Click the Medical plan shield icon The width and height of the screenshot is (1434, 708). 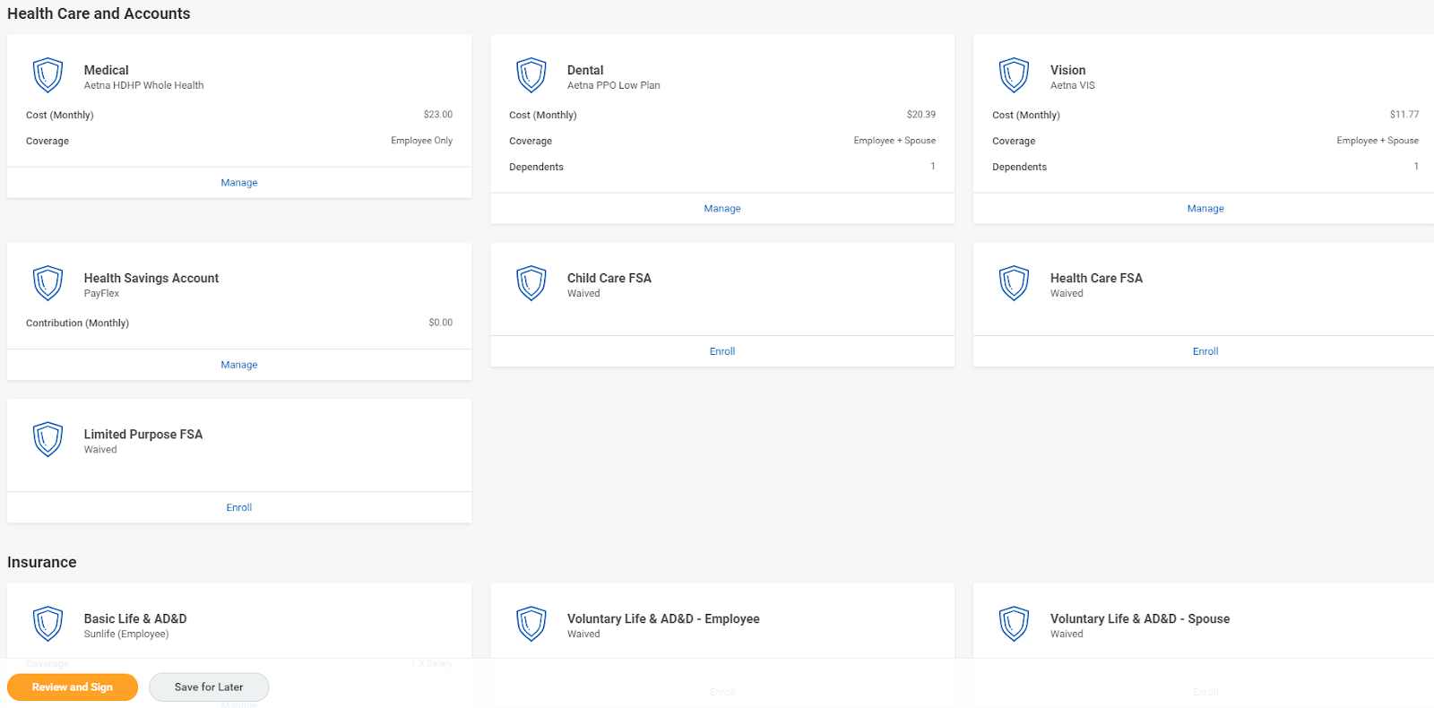click(48, 75)
